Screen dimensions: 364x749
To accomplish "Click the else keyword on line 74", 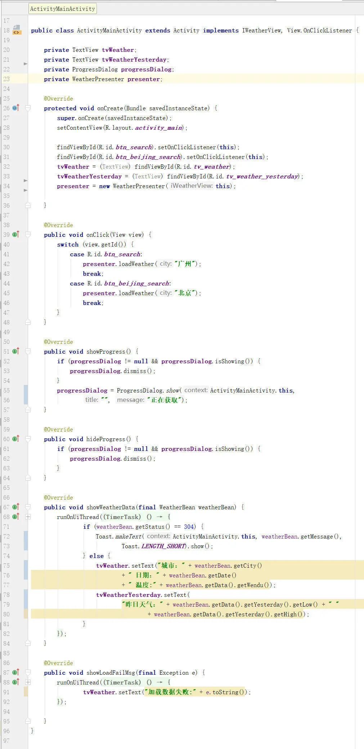I will (96, 556).
